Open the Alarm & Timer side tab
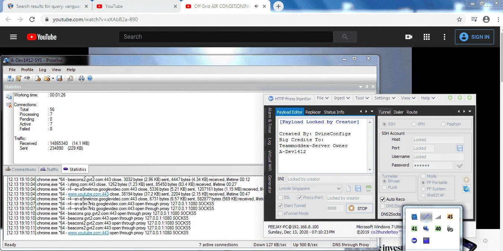 pyautogui.click(x=270, y=120)
